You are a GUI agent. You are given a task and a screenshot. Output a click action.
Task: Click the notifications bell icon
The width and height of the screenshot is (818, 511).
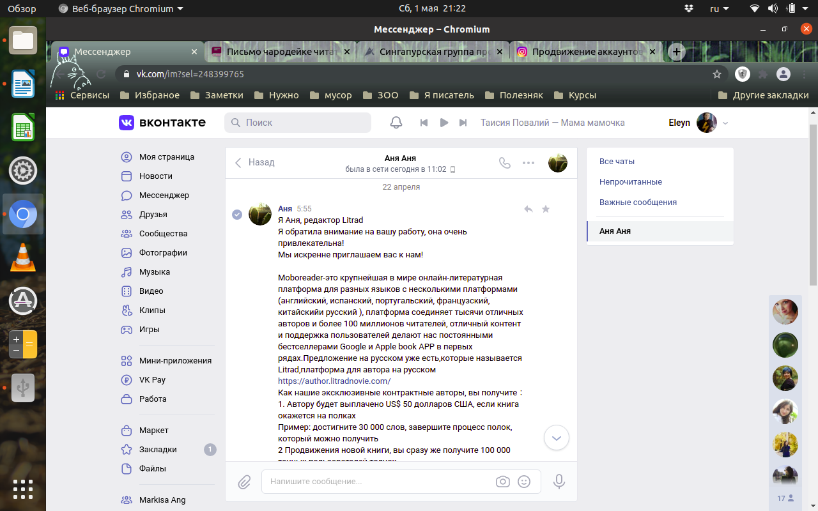(396, 123)
